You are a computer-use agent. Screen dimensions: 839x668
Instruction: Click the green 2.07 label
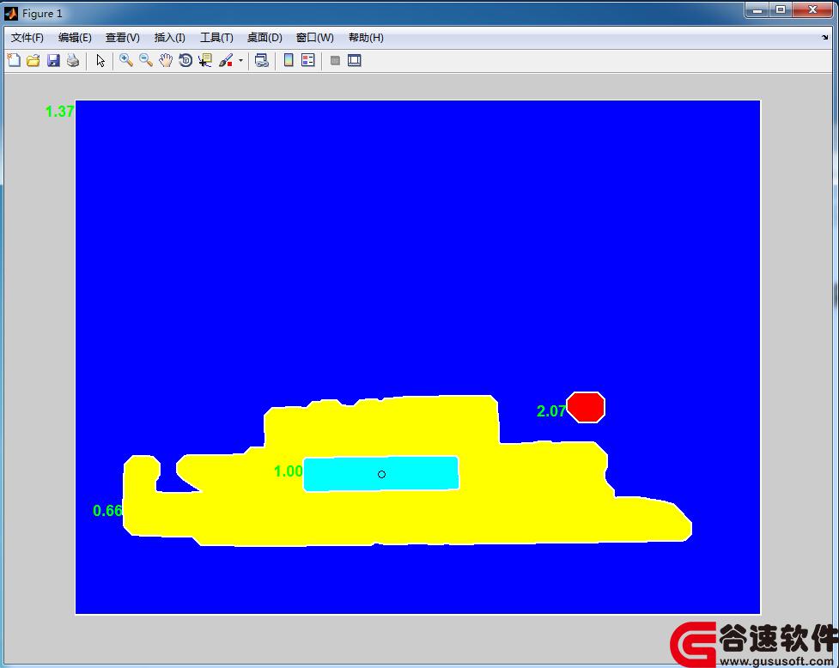(551, 410)
